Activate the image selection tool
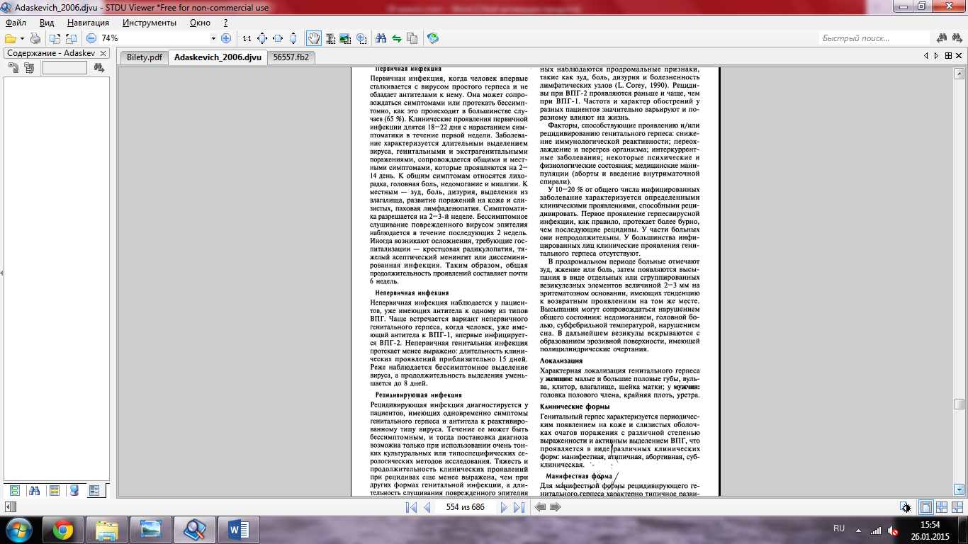The image size is (968, 544). coord(345,38)
